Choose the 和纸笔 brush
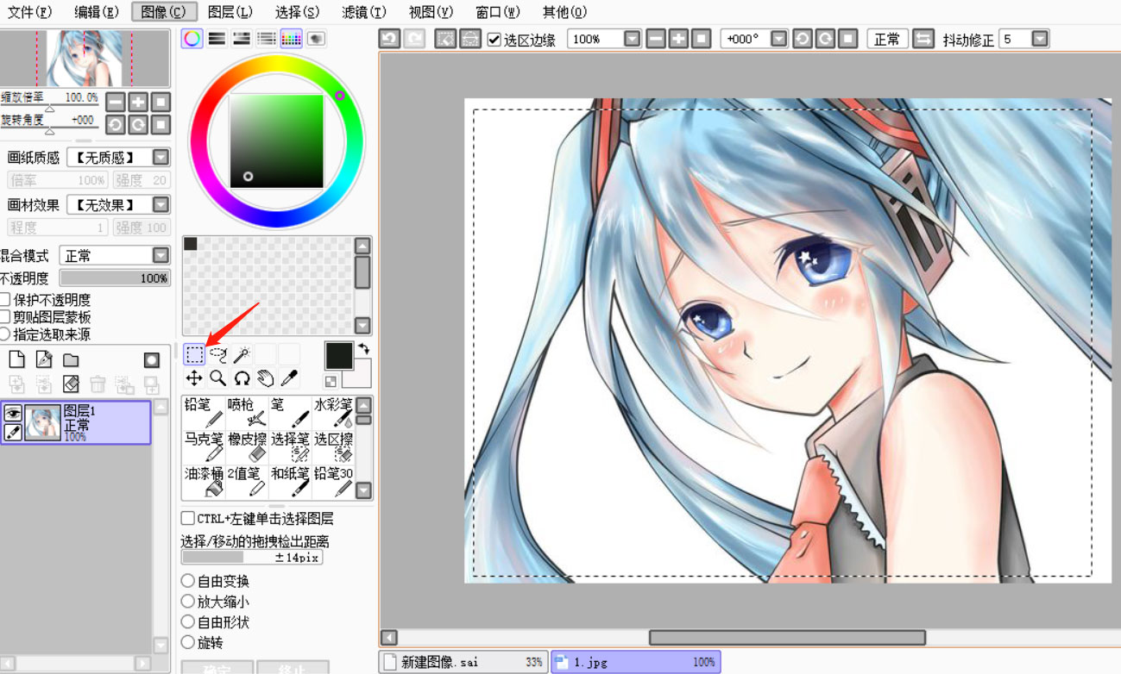1121x674 pixels. pyautogui.click(x=290, y=483)
